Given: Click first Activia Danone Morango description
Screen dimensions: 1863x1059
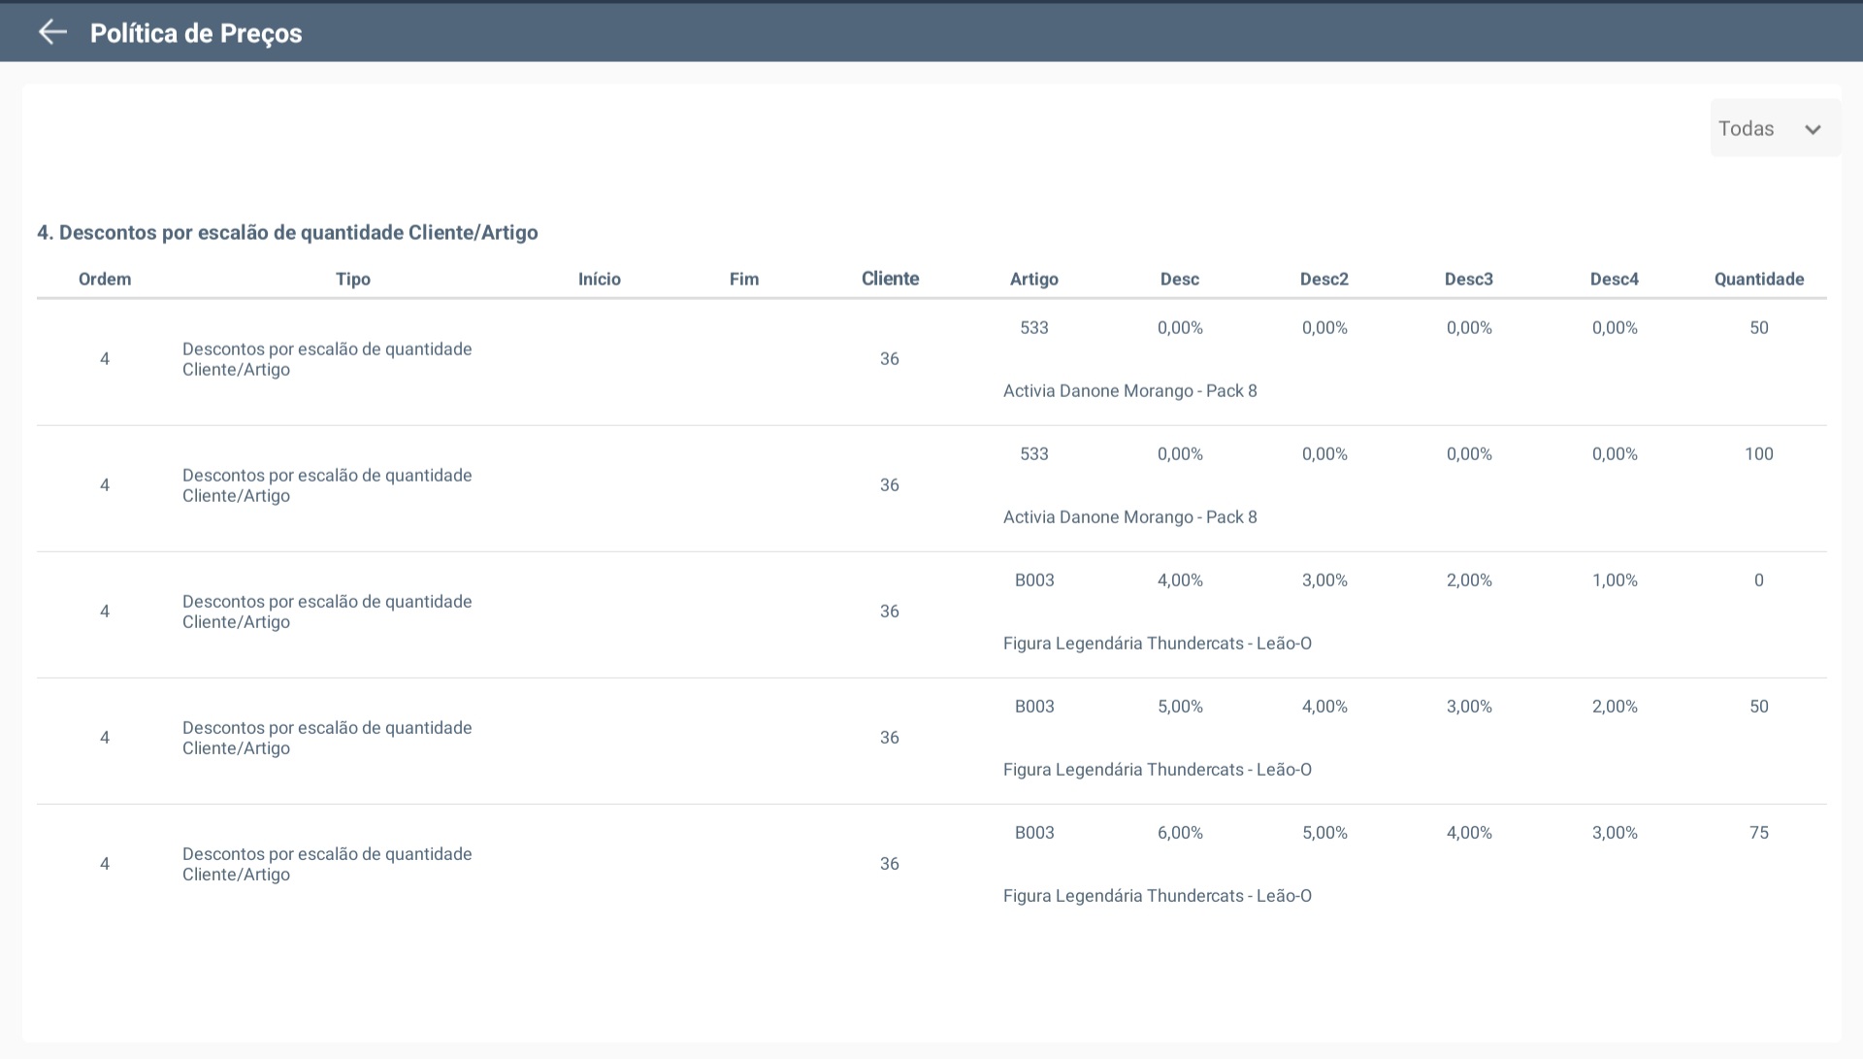Looking at the screenshot, I should 1129,391.
